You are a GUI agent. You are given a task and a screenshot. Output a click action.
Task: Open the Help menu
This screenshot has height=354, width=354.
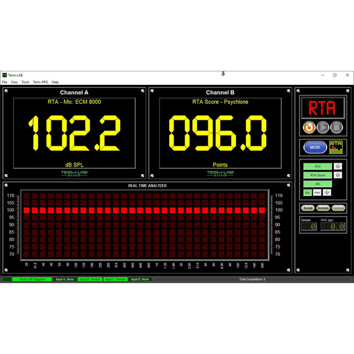point(55,82)
